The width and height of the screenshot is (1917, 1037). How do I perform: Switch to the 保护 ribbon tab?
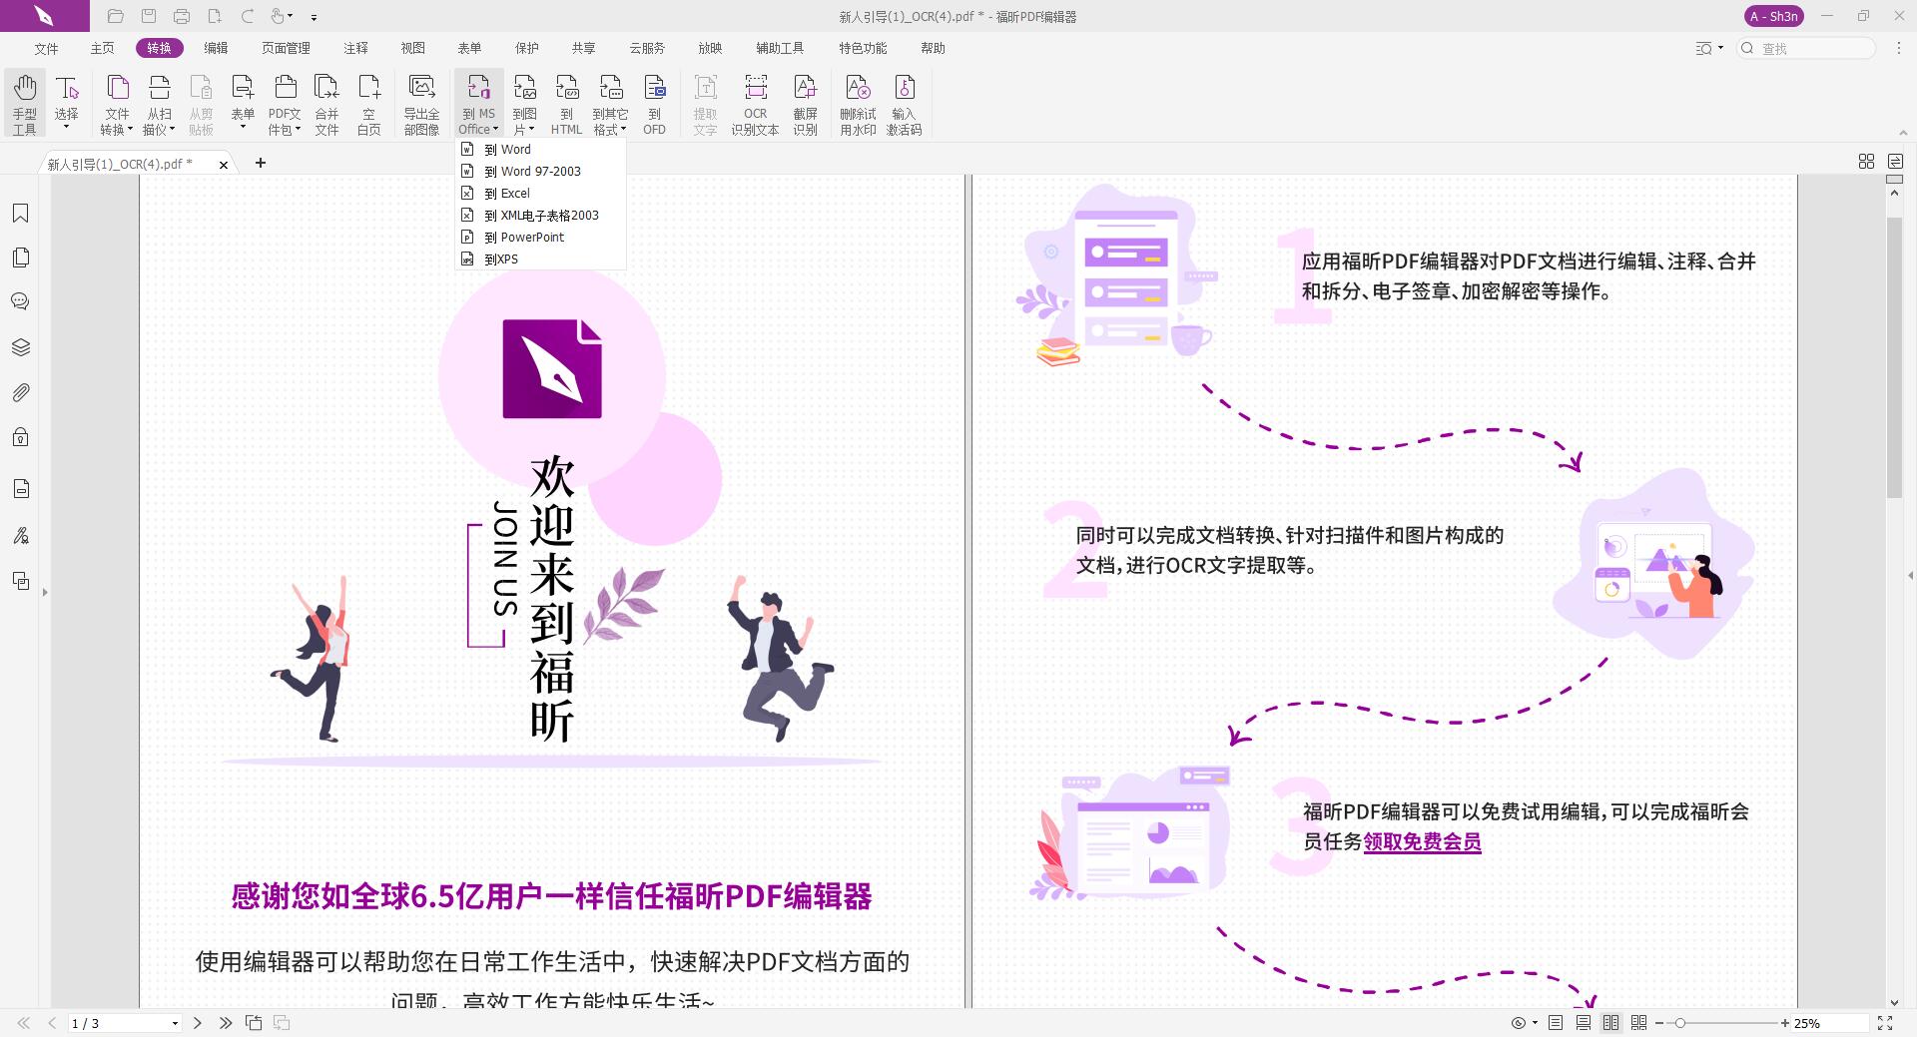pyautogui.click(x=526, y=48)
